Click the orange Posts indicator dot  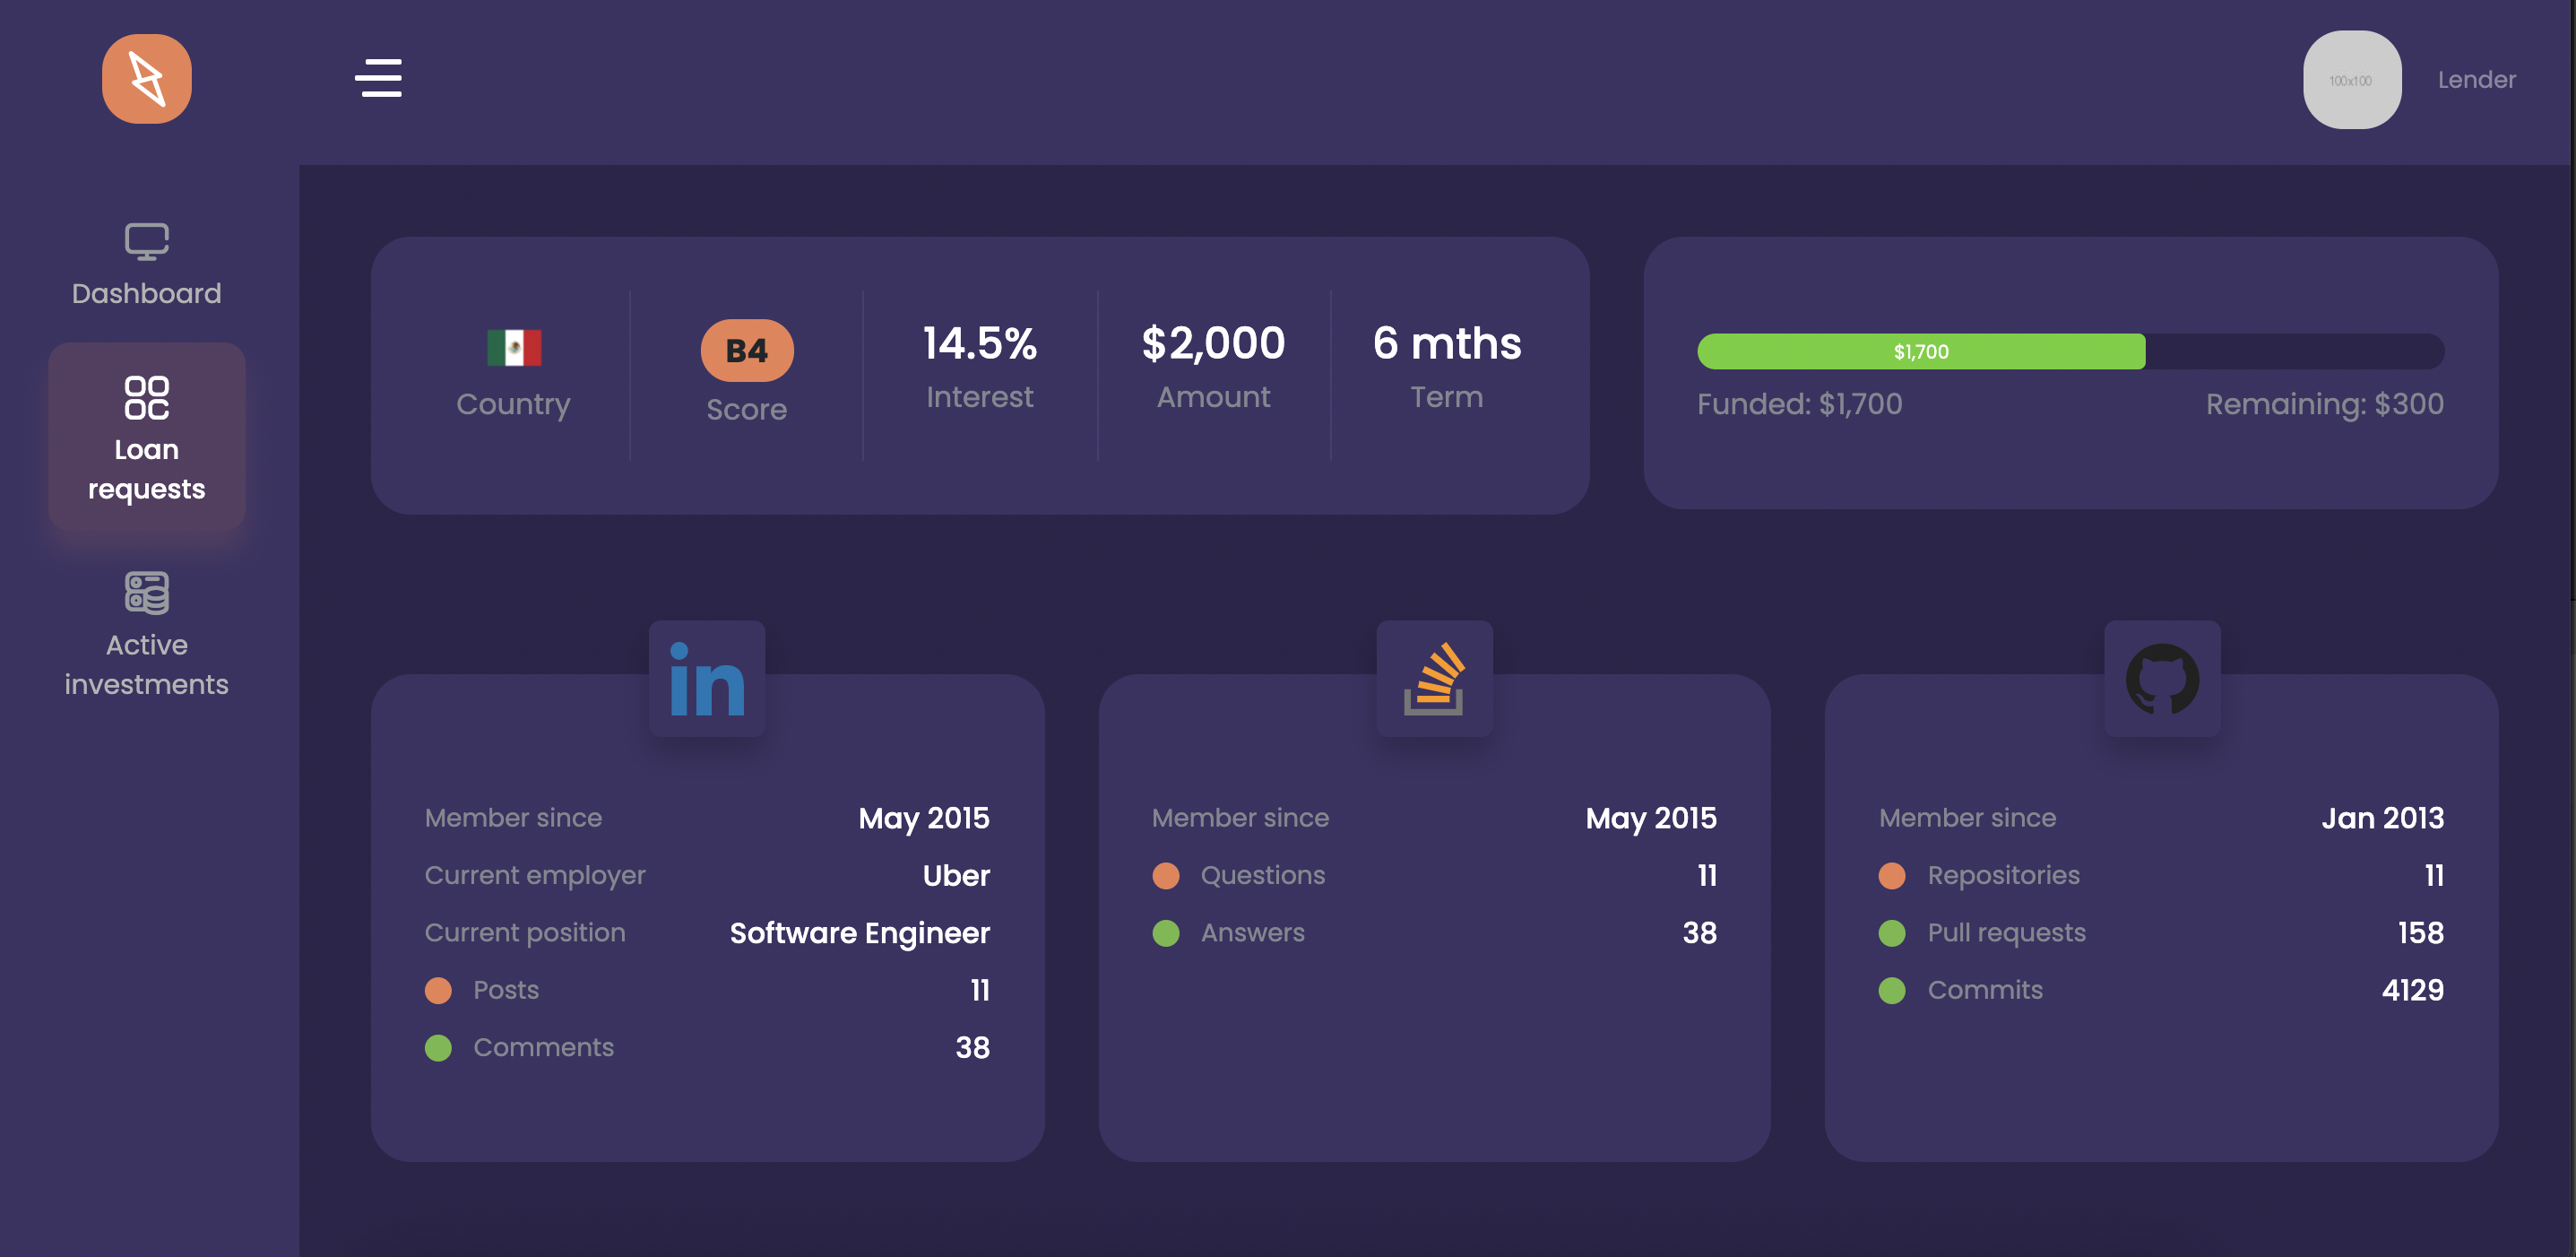point(438,990)
